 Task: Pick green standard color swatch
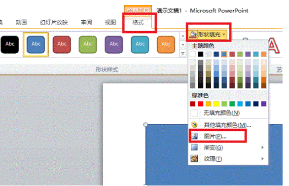tap(232, 104)
